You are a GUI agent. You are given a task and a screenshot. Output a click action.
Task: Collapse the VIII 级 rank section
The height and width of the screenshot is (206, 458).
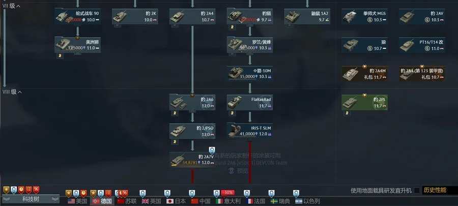pos(11,92)
